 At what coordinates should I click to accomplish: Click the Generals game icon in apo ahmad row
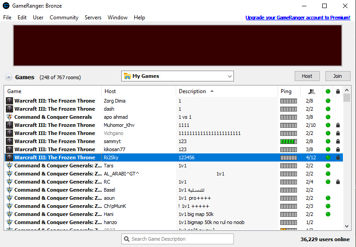pyautogui.click(x=9, y=117)
